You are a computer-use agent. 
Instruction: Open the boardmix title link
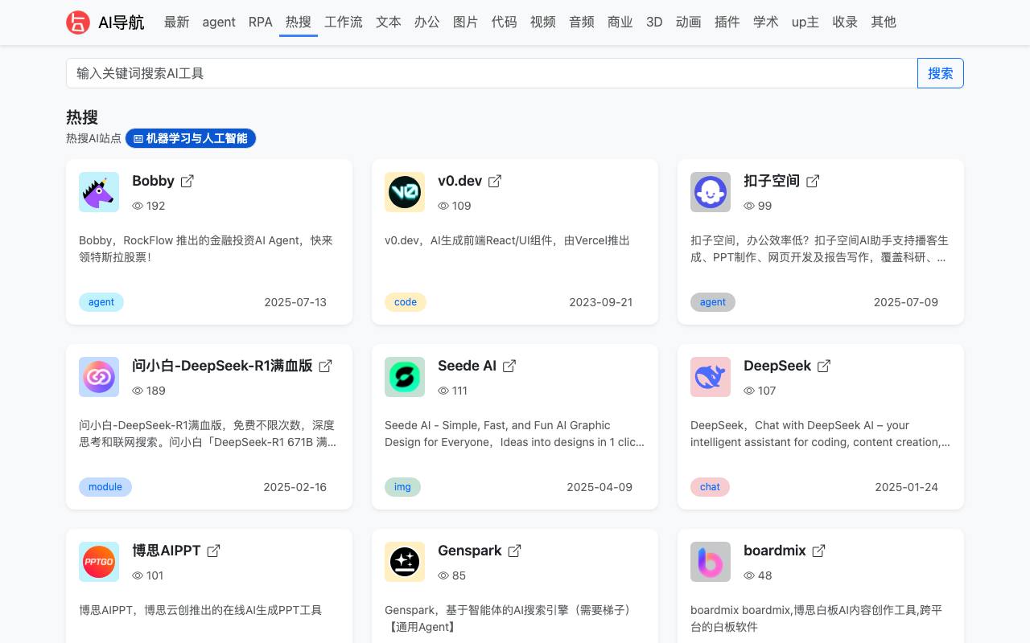pos(775,551)
